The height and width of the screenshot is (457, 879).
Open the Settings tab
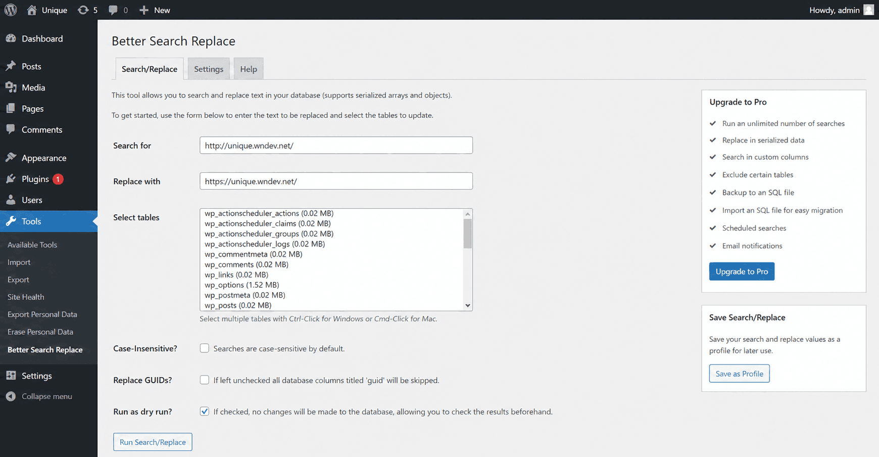[x=209, y=69]
